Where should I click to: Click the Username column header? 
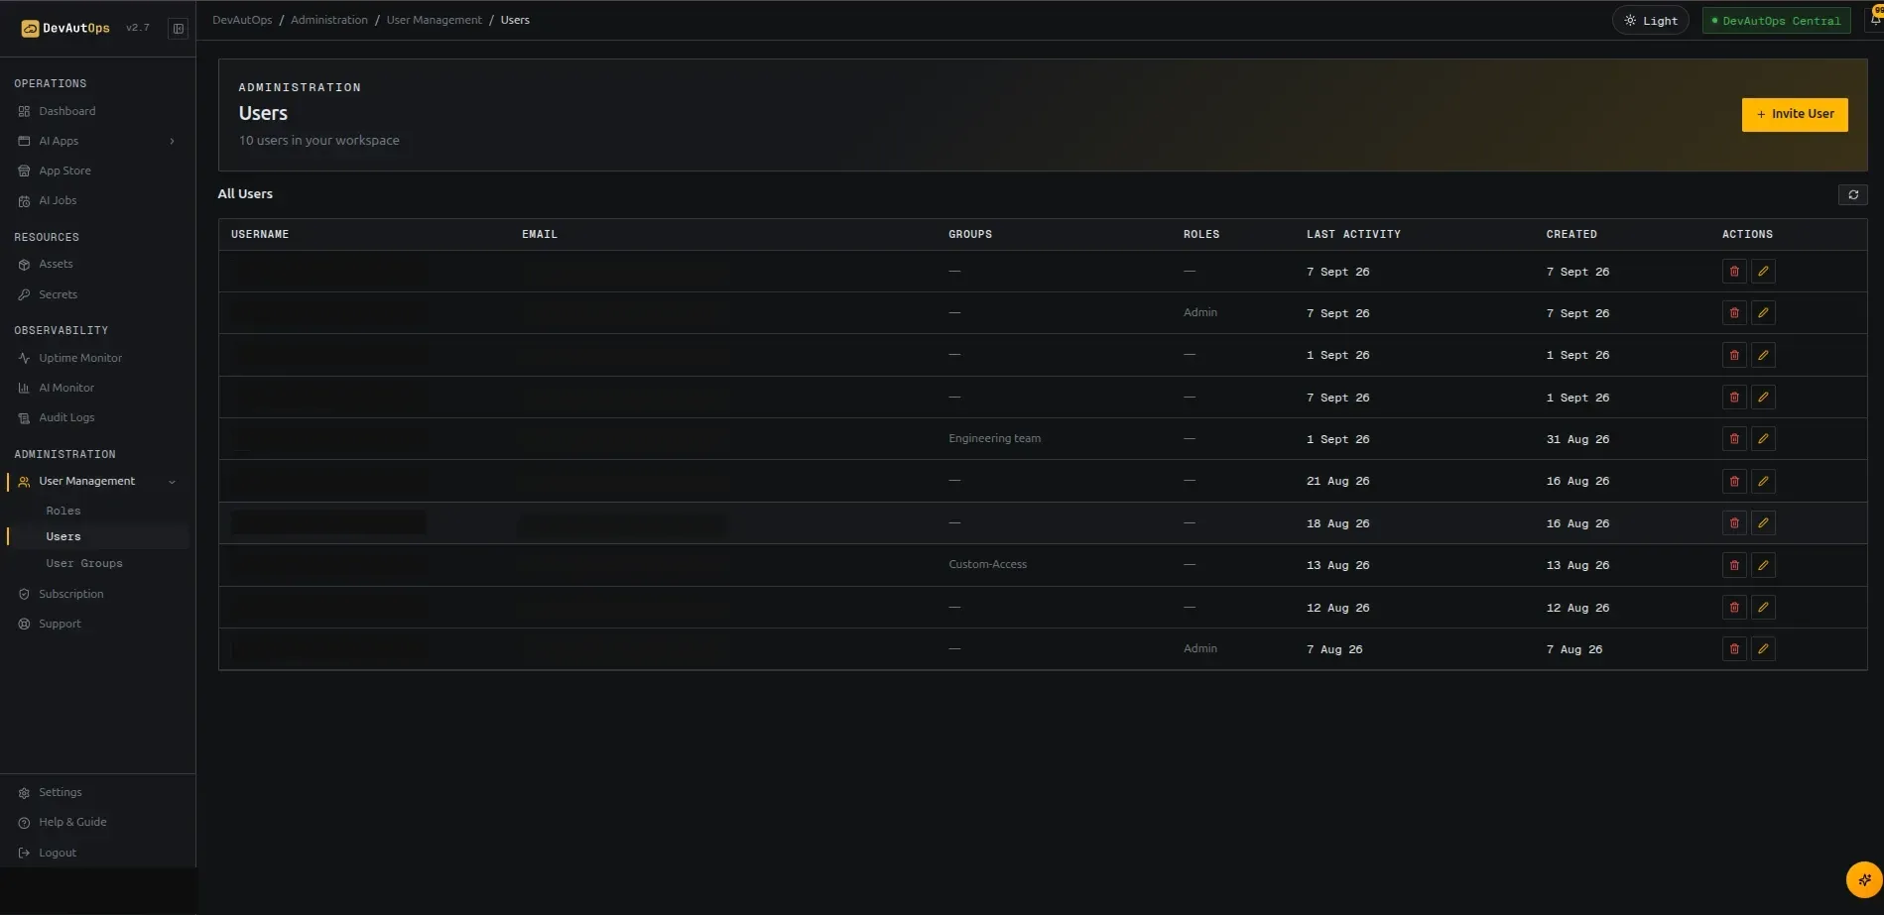point(260,235)
